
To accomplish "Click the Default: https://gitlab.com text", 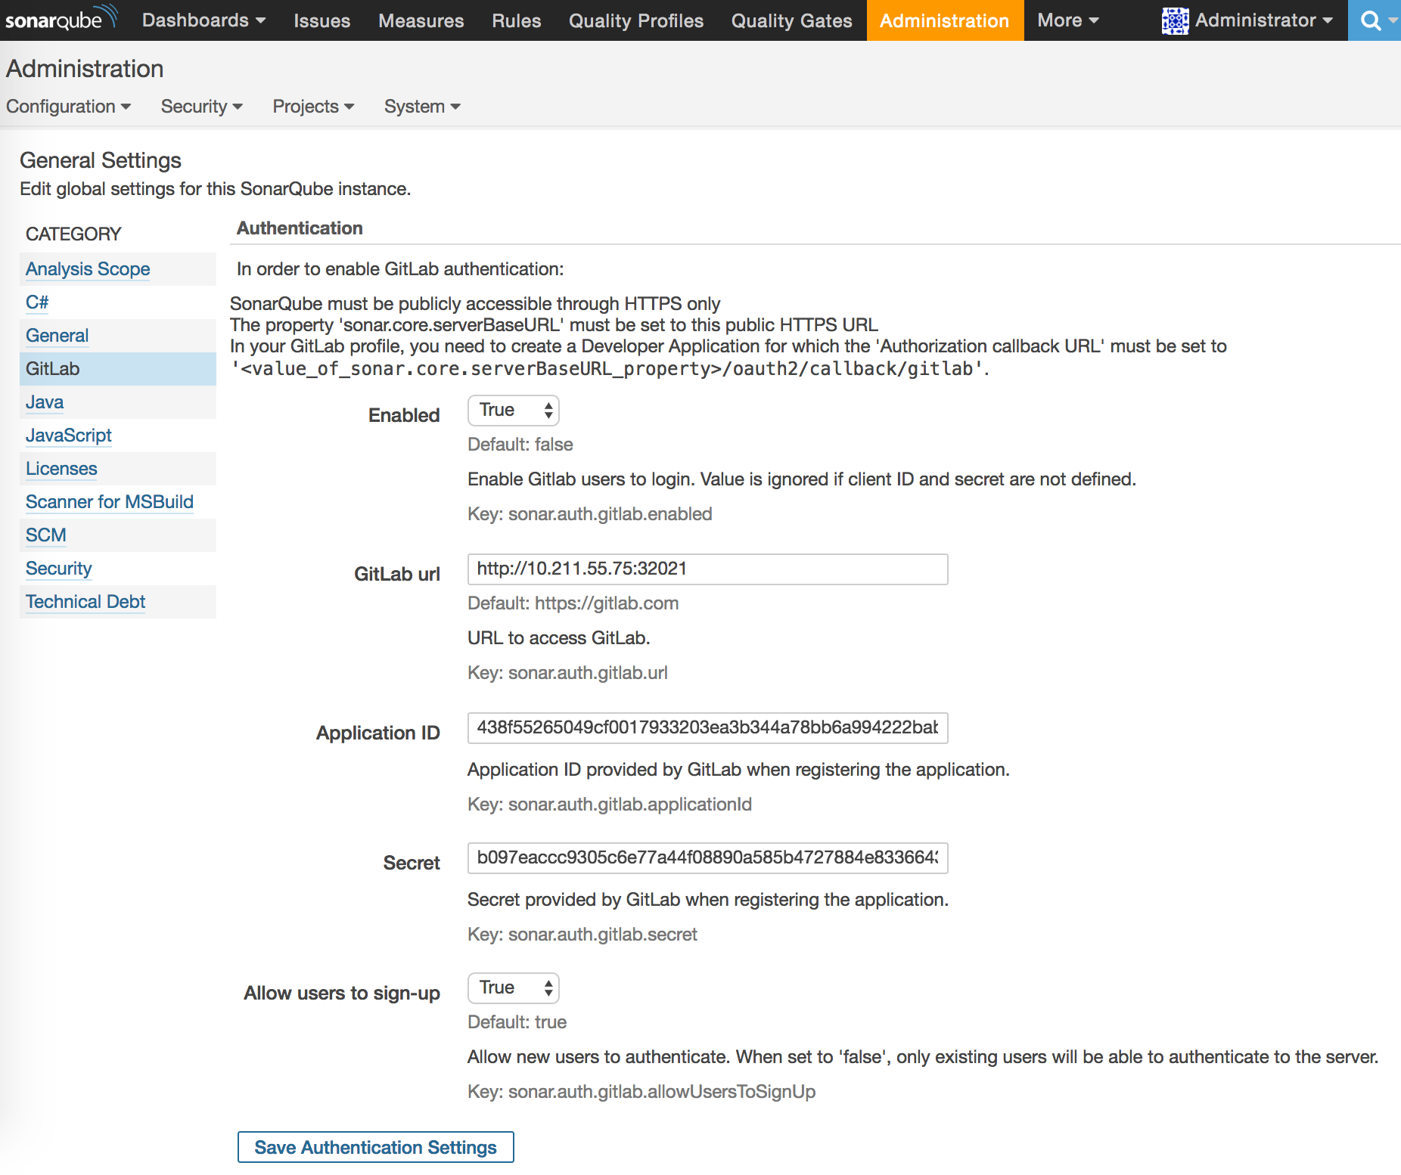I will [x=573, y=603].
